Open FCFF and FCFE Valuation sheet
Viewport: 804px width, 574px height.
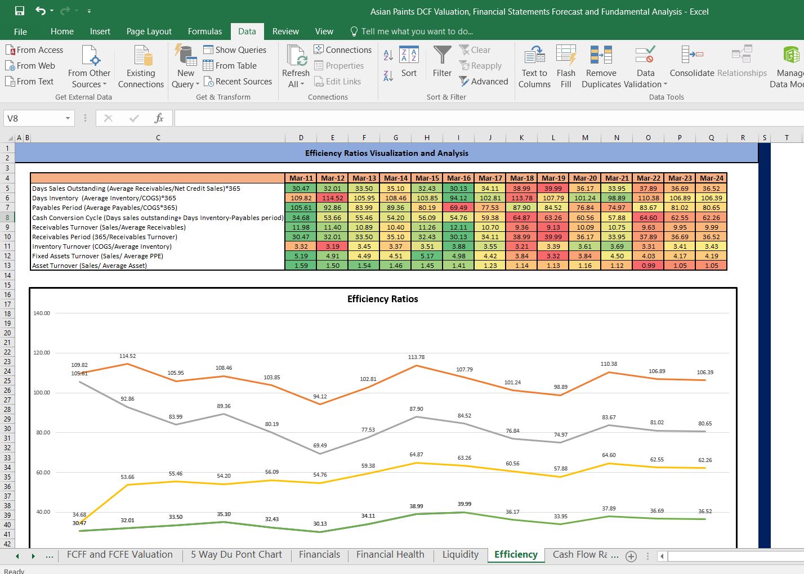120,554
